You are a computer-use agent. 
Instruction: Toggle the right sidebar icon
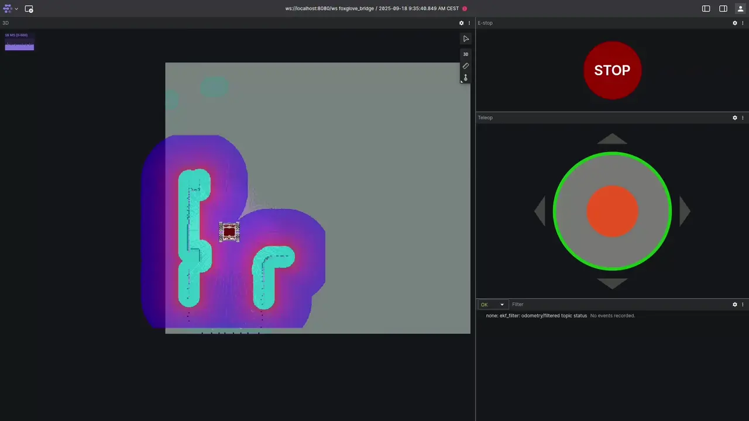[x=723, y=9]
